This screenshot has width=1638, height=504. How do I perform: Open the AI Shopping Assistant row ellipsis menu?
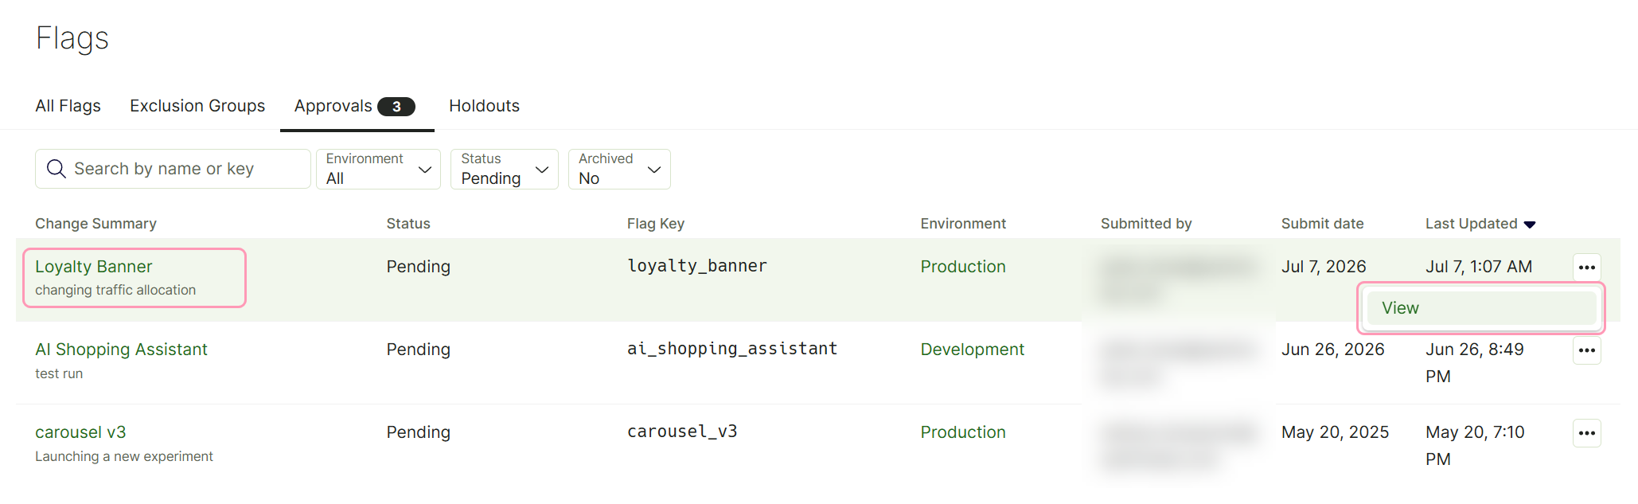point(1586,350)
